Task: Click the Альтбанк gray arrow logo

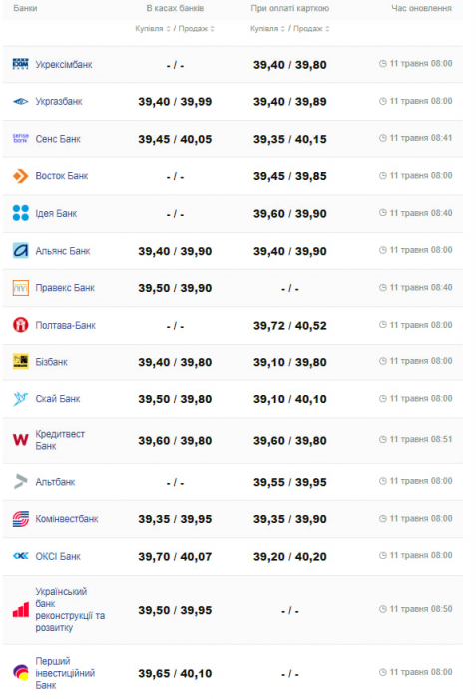Action: pyautogui.click(x=21, y=482)
